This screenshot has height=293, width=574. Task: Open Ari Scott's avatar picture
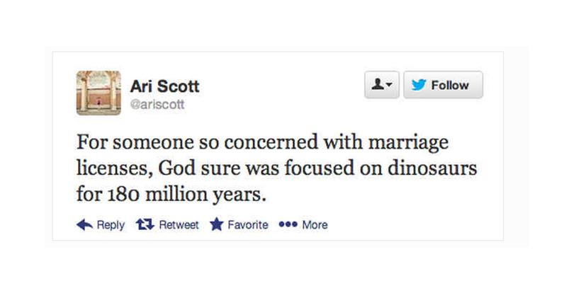point(98,93)
